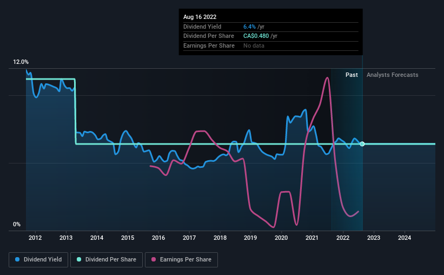Image resolution: width=444 pixels, height=275 pixels.
Task: Click the 12.0% y-axis label
Action: tap(21, 62)
